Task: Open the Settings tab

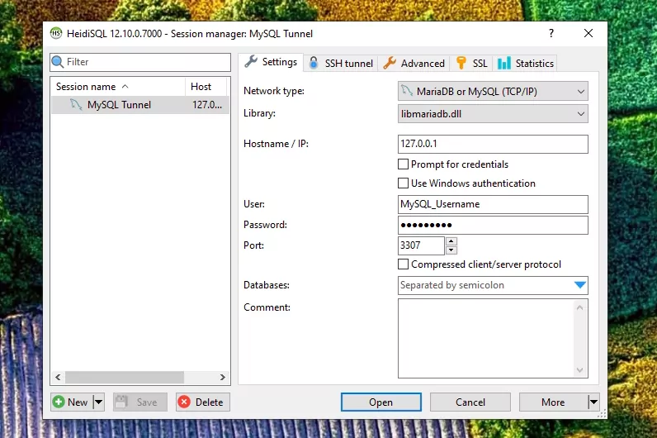Action: click(271, 62)
